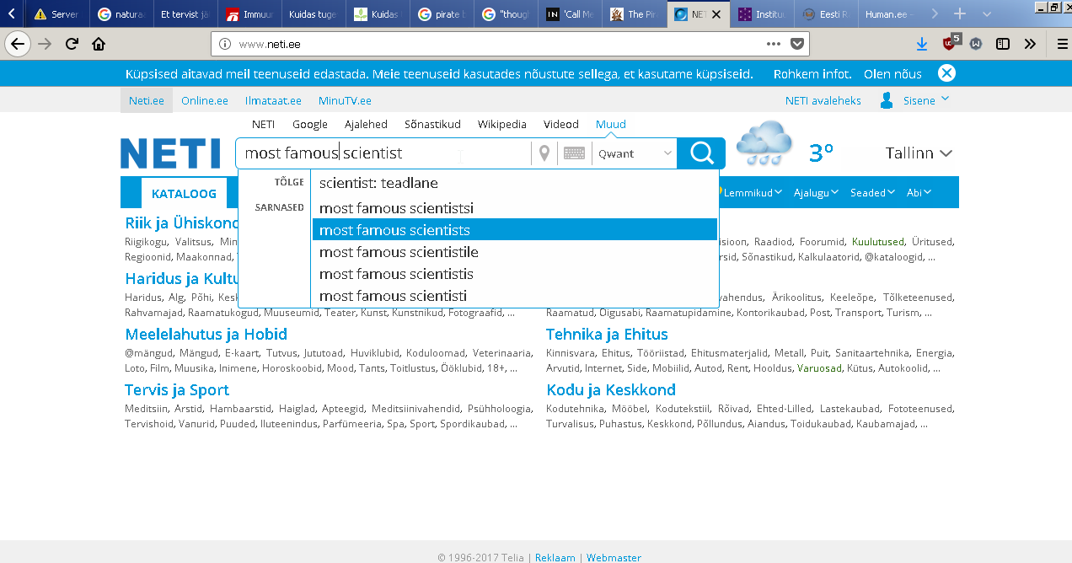
Task: Open the page actions three-dot menu
Action: 774,44
